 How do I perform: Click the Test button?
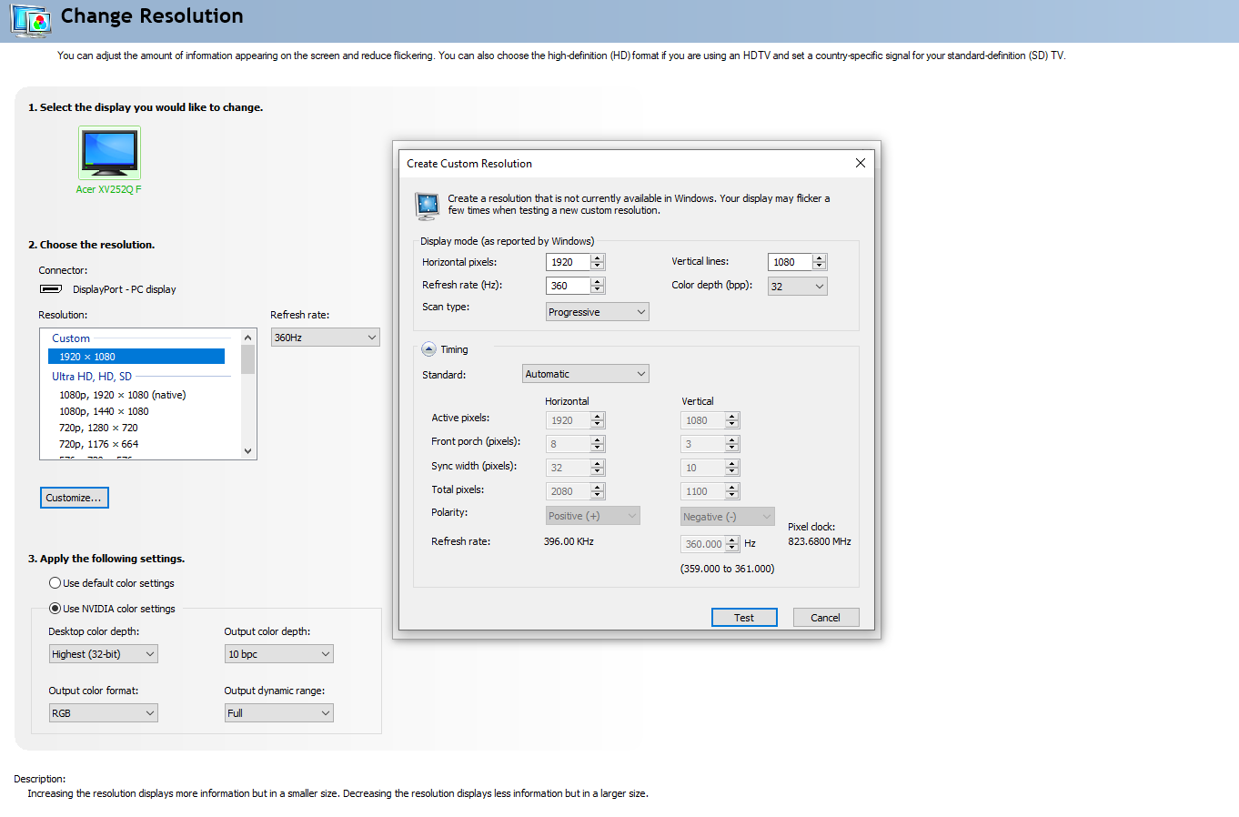coord(743,618)
